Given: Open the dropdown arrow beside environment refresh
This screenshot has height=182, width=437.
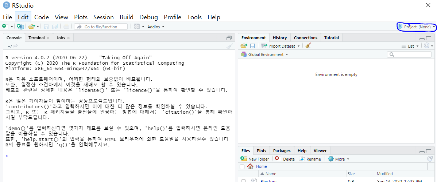Looking at the screenshot, I should 432,46.
